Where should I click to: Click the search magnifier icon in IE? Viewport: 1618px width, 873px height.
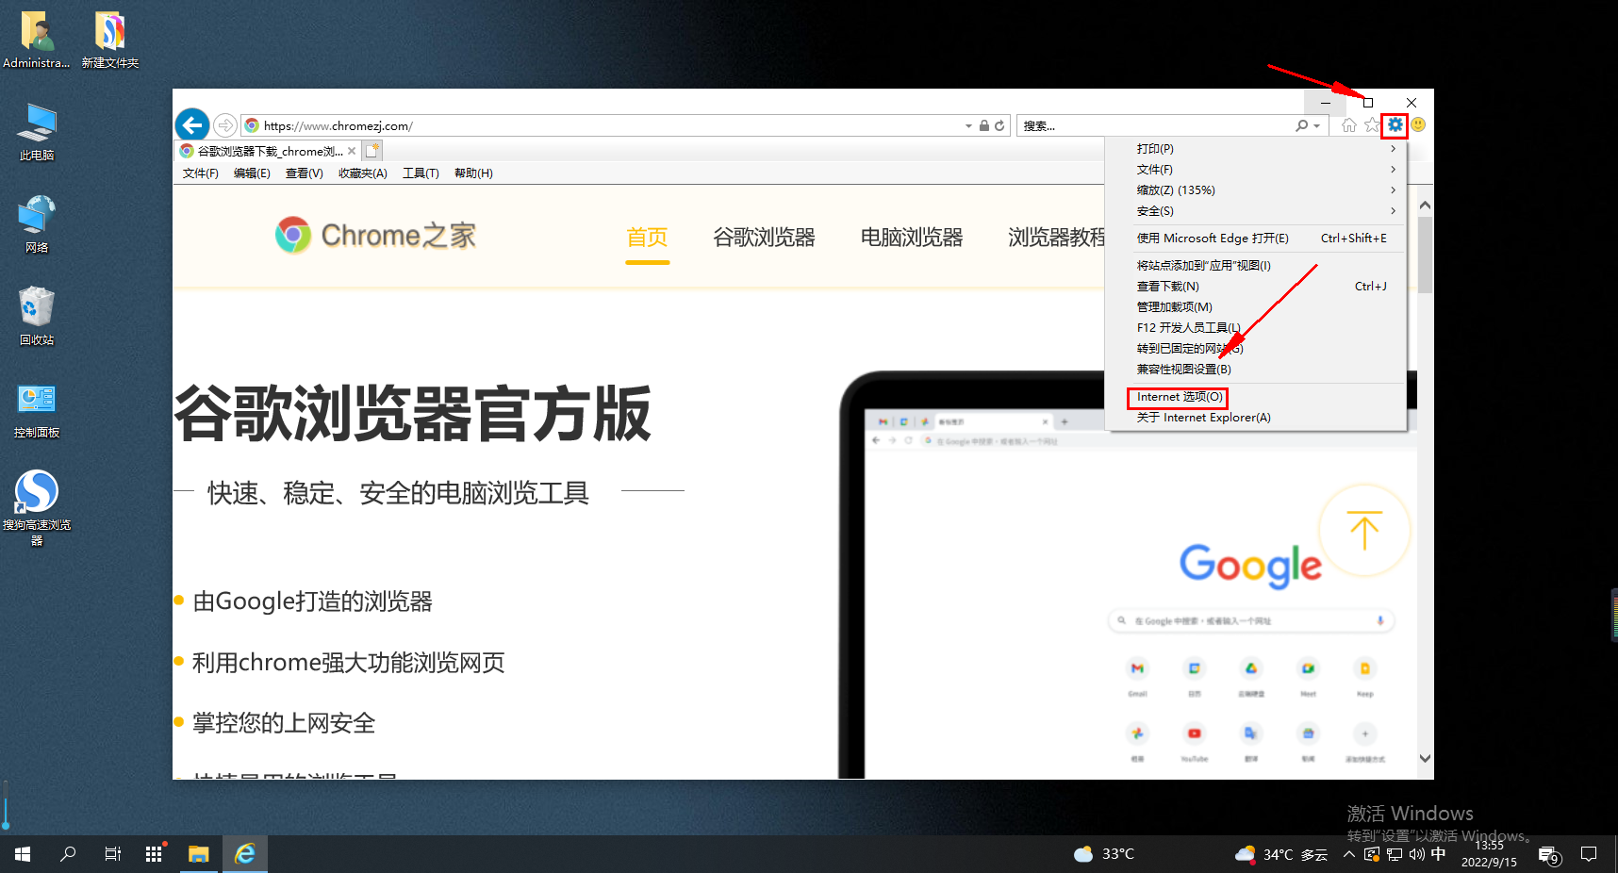click(x=1302, y=125)
